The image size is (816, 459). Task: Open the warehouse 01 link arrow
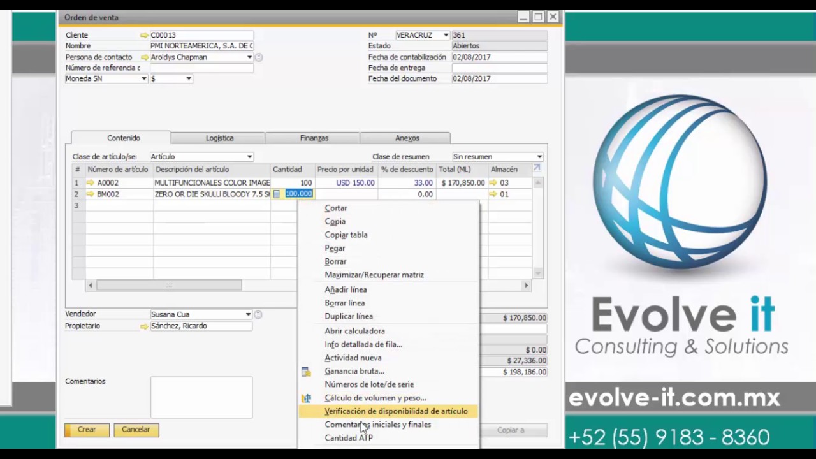493,194
